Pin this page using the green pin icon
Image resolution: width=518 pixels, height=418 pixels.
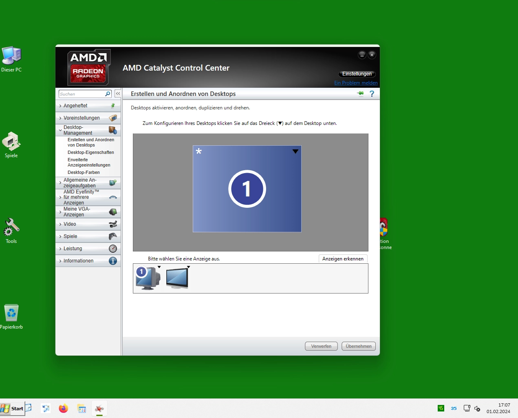360,93
